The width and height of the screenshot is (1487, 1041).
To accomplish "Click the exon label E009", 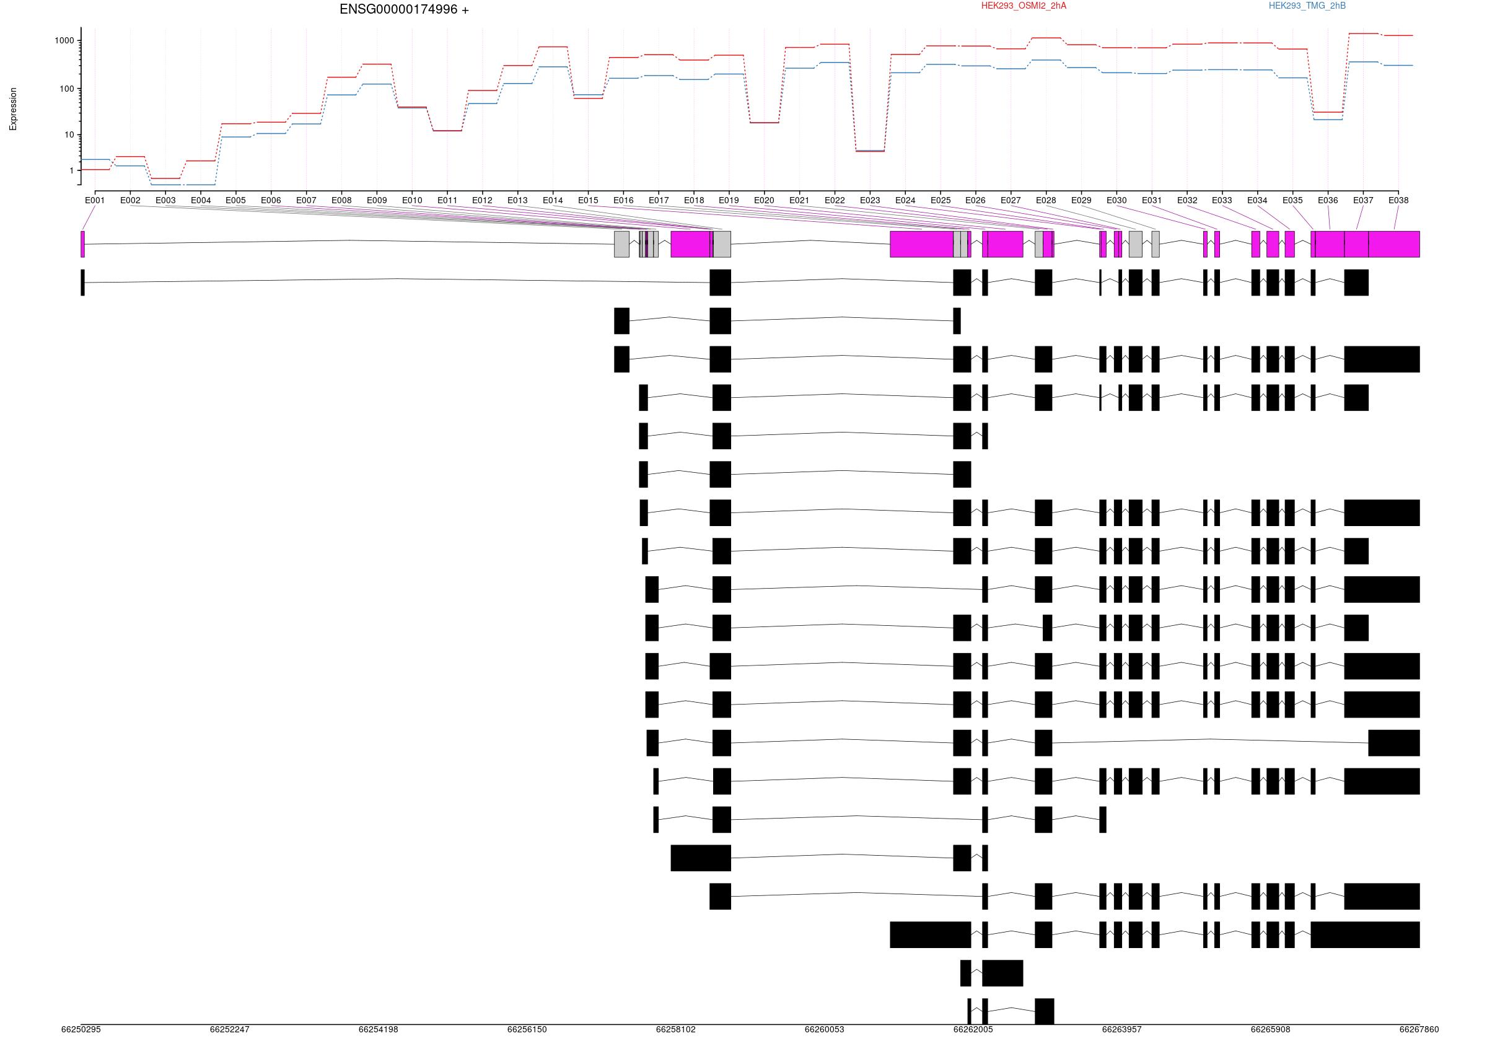I will point(377,200).
